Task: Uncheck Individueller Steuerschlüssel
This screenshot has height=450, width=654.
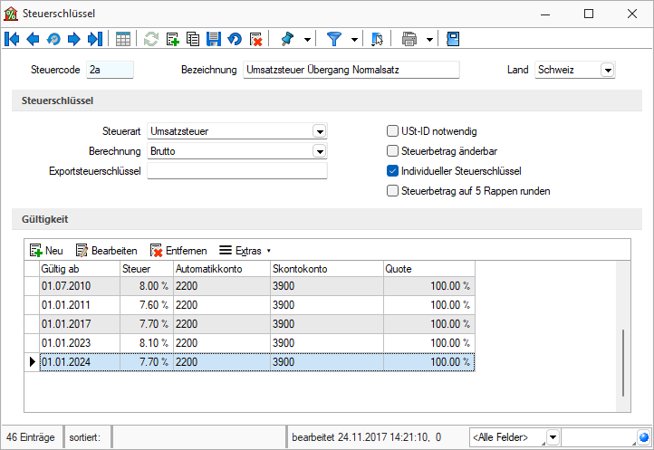Action: click(393, 170)
